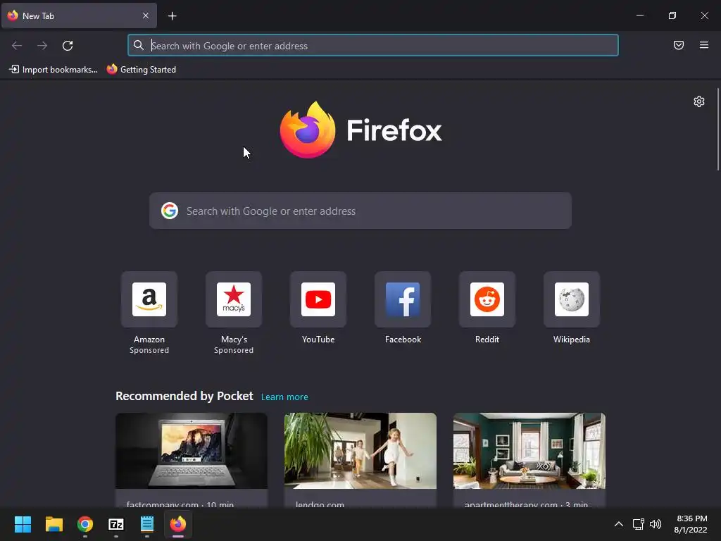Open the Notepad taskbar icon
Screen dimensions: 721x541
coord(147,524)
